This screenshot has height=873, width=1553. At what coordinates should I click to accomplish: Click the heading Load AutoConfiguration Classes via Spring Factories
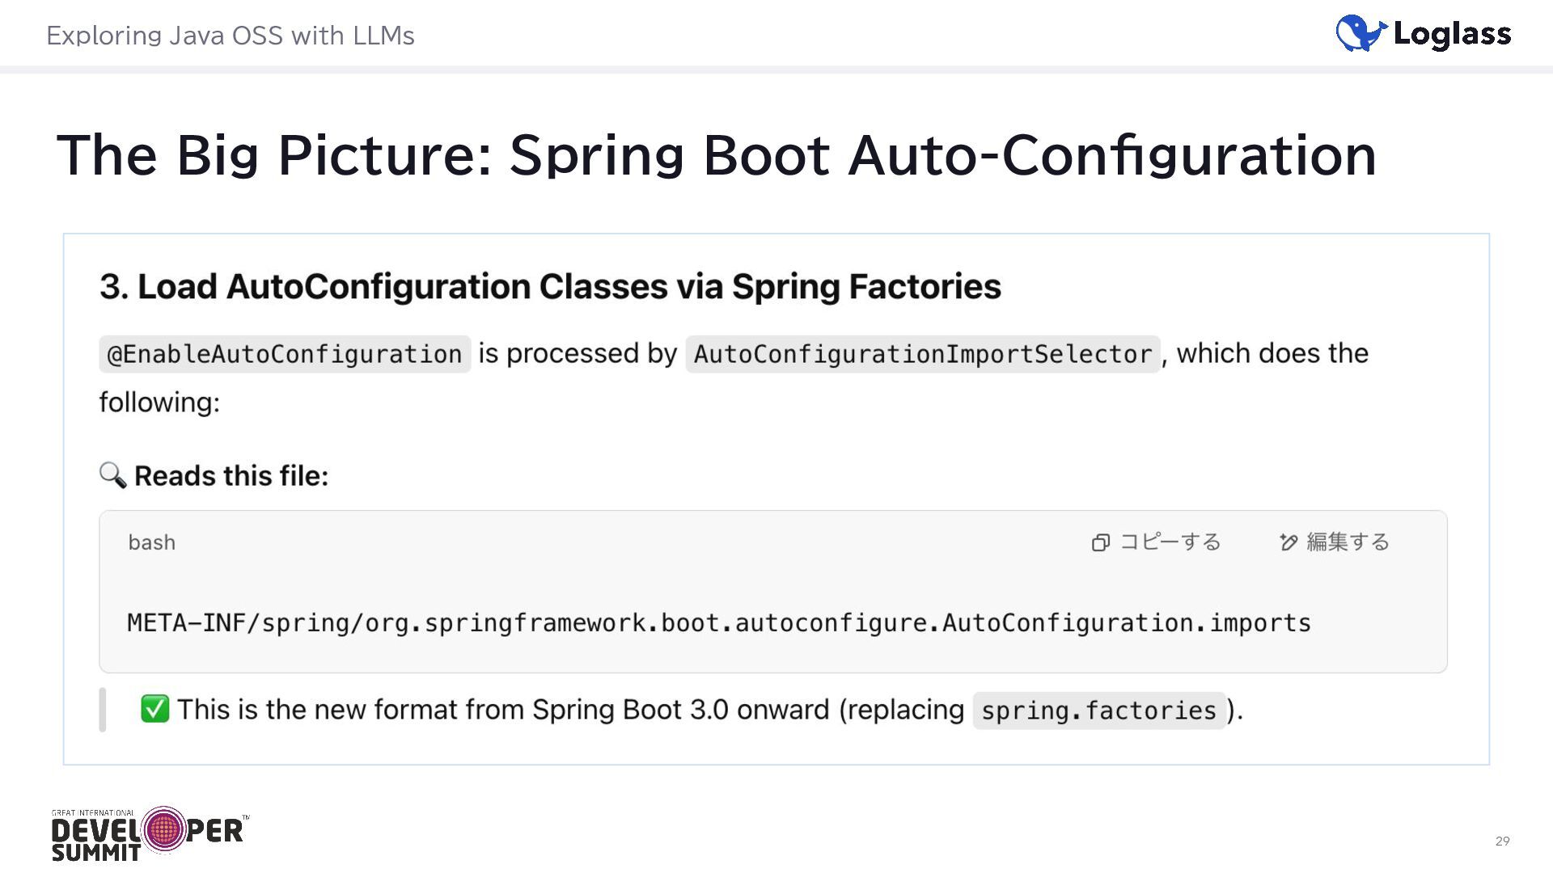(x=550, y=286)
